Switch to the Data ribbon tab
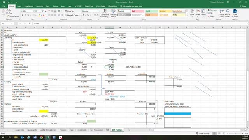Viewport: 249px width, 140px height. tap(48, 6)
